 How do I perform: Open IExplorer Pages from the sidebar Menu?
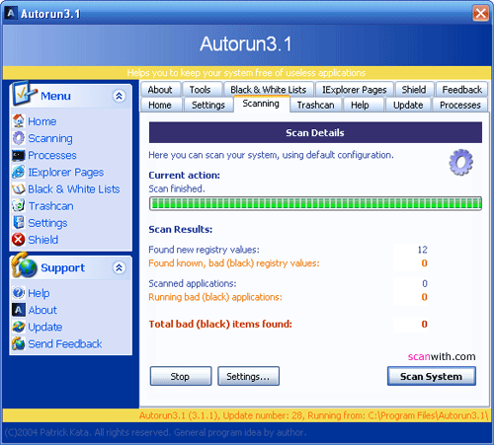click(x=66, y=173)
